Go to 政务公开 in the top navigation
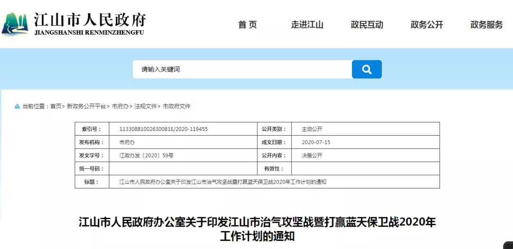The height and width of the screenshot is (249, 513). (427, 25)
